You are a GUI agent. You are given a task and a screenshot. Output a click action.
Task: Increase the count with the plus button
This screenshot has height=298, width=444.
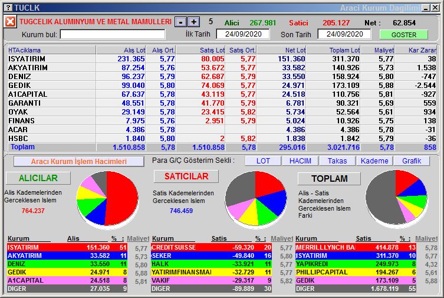click(x=193, y=22)
